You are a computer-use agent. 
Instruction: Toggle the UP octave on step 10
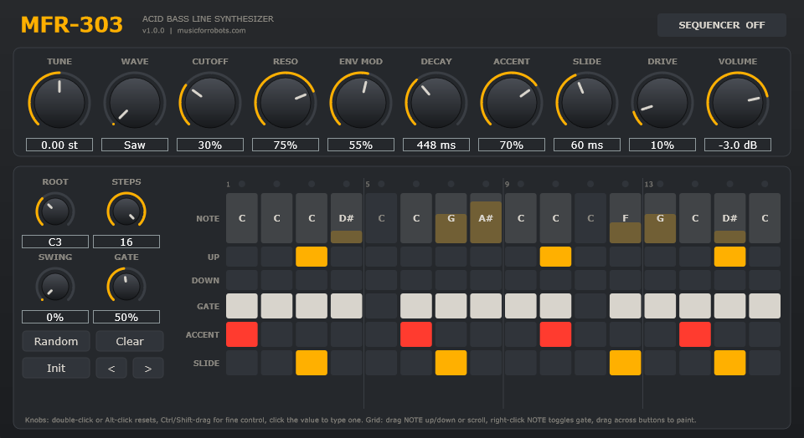(x=556, y=257)
